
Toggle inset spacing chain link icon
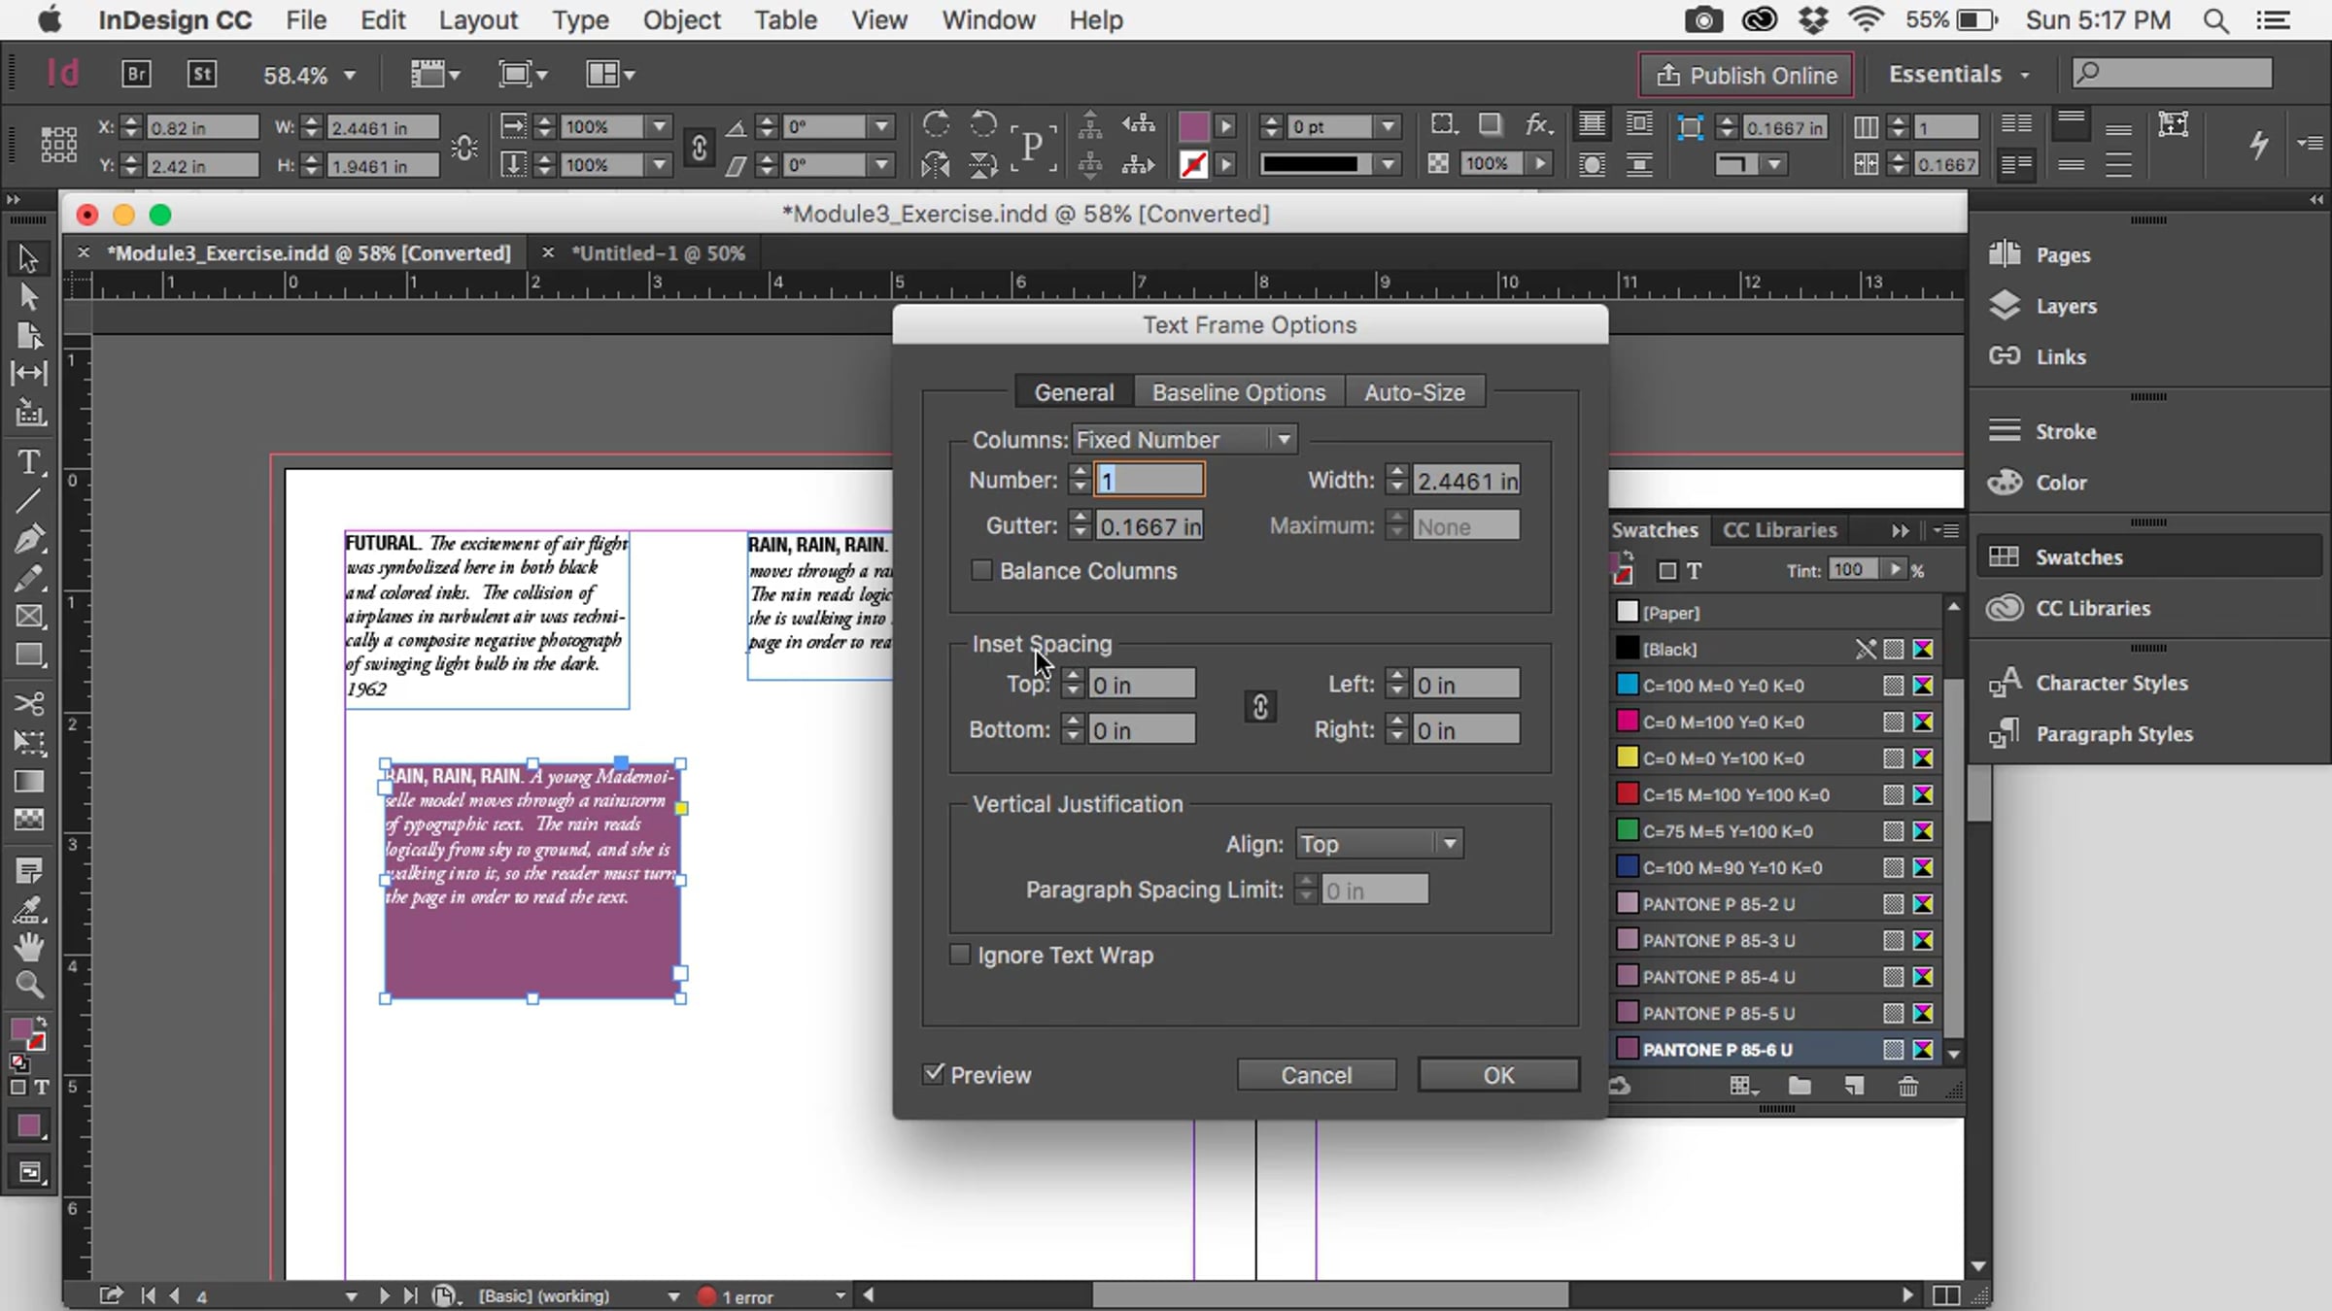1260,707
